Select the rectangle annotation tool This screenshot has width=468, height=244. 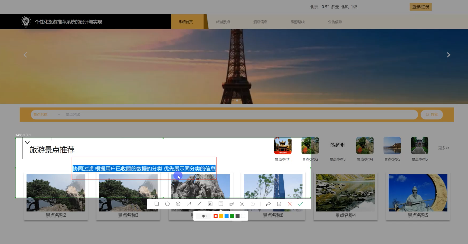point(157,204)
